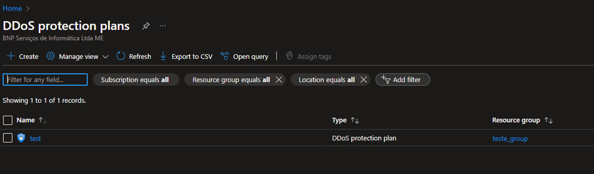Click the Name column header
Viewport: 594px width, 174px height.
[26, 120]
